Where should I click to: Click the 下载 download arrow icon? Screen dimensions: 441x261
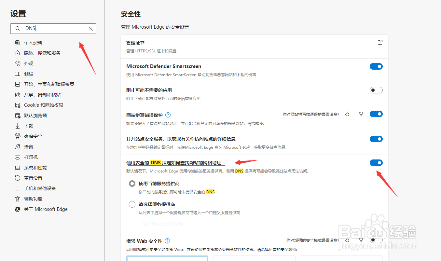18,126
